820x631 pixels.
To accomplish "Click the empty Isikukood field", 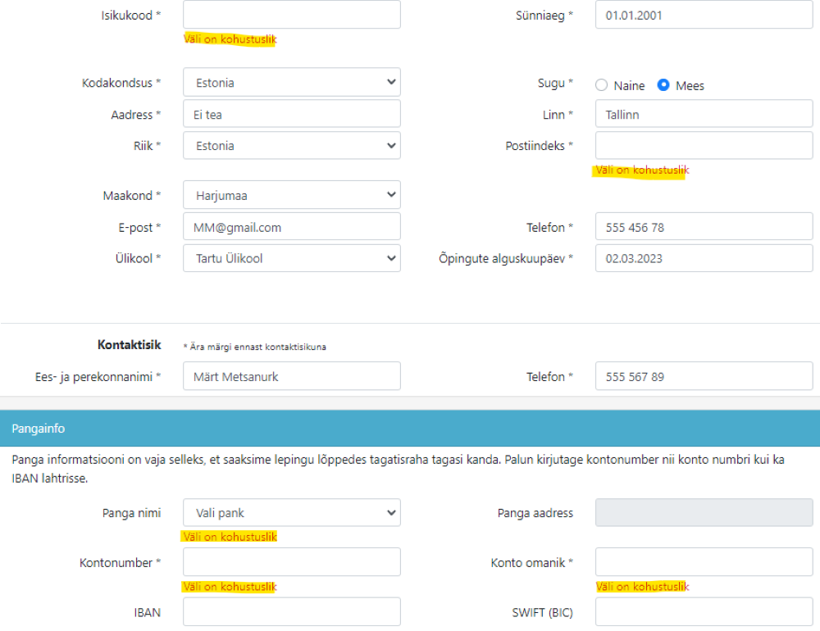I will pos(291,15).
